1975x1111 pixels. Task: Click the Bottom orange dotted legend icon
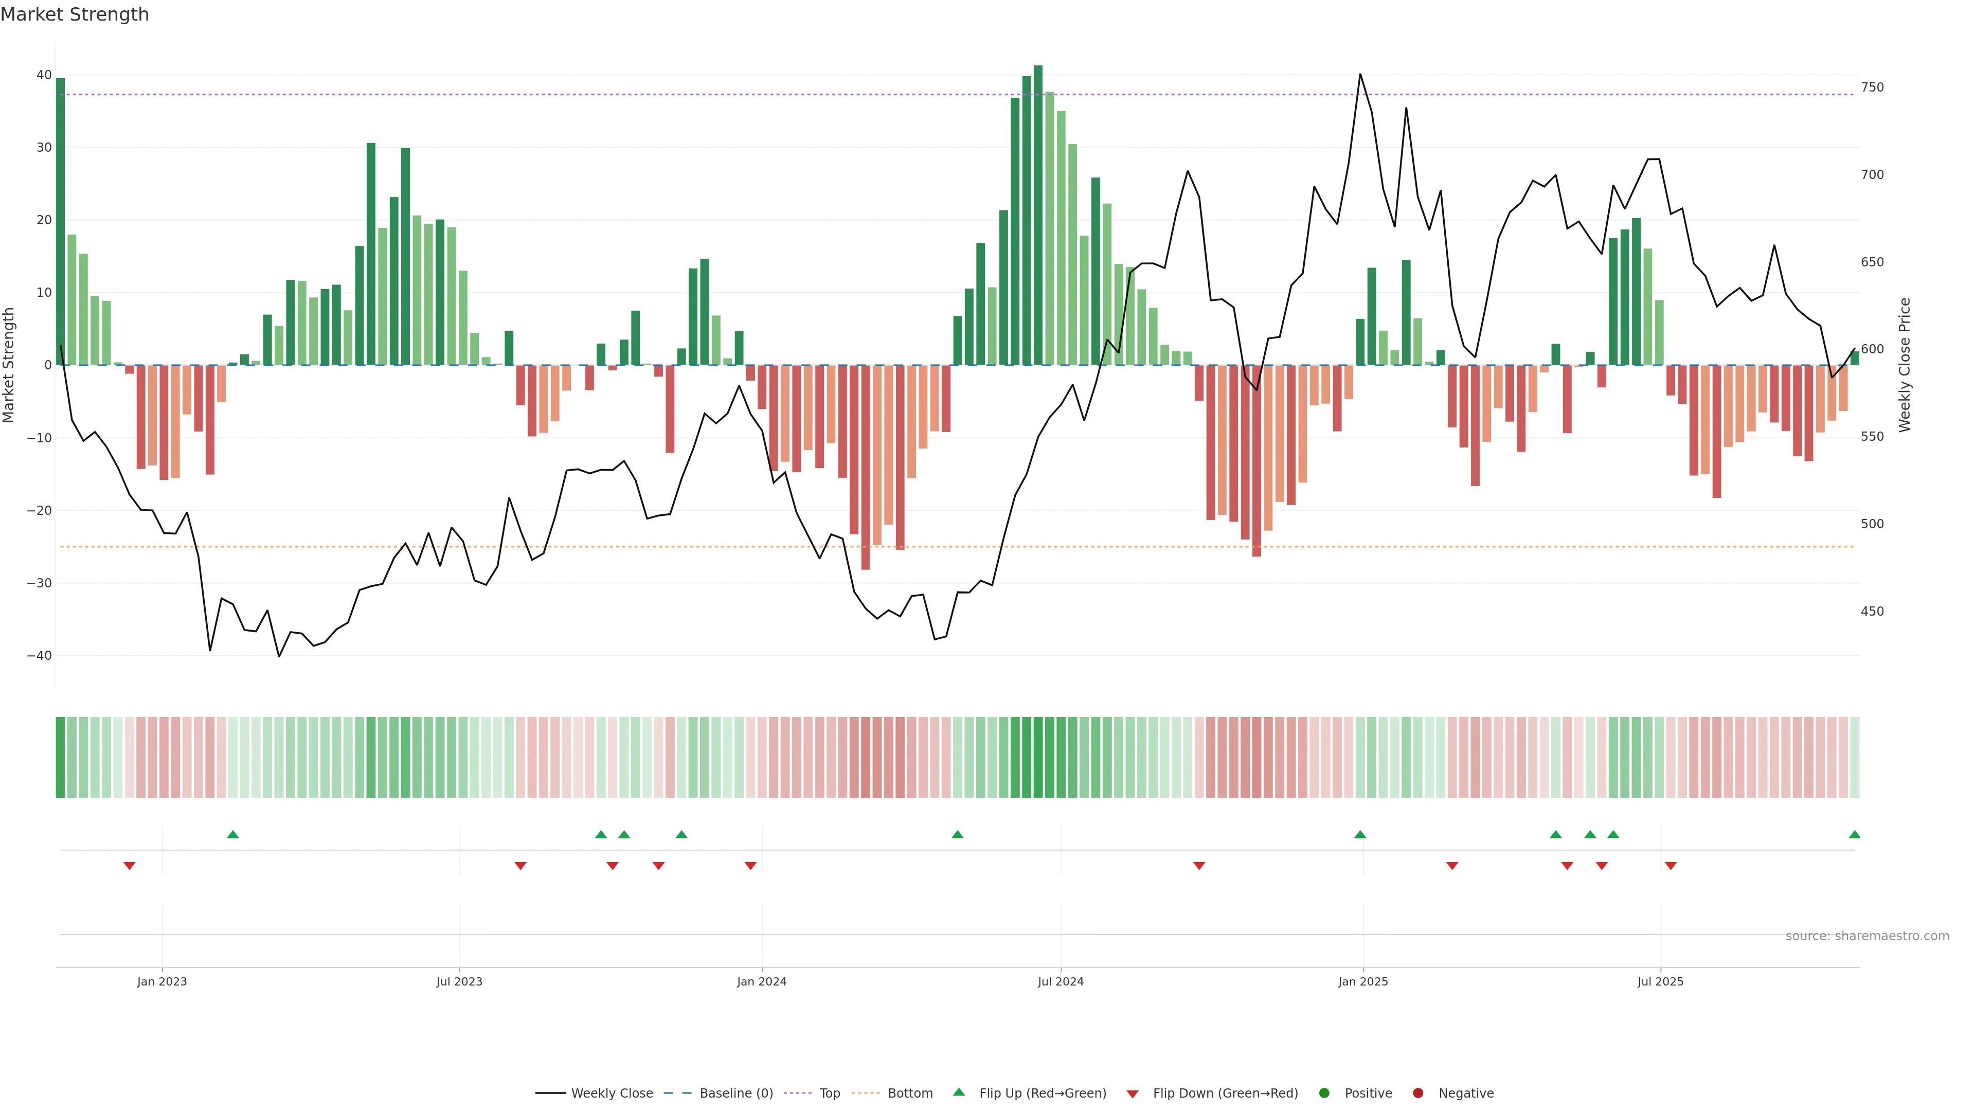pos(866,1094)
